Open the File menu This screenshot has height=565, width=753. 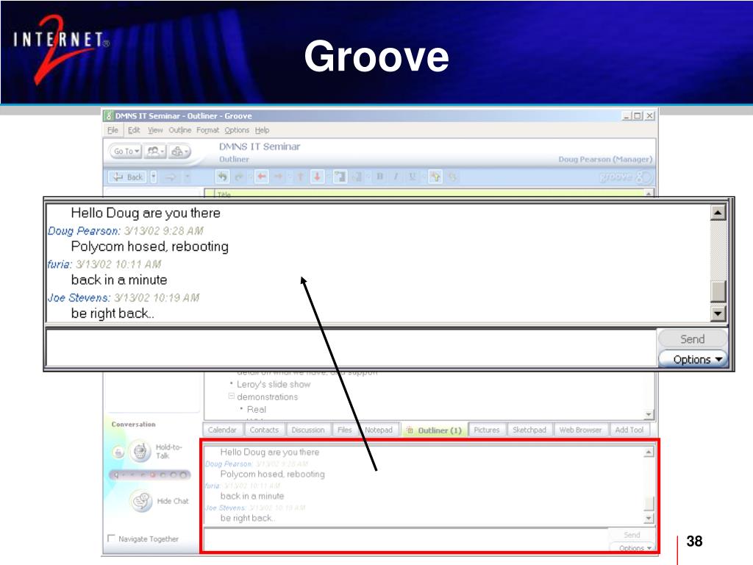click(x=113, y=130)
